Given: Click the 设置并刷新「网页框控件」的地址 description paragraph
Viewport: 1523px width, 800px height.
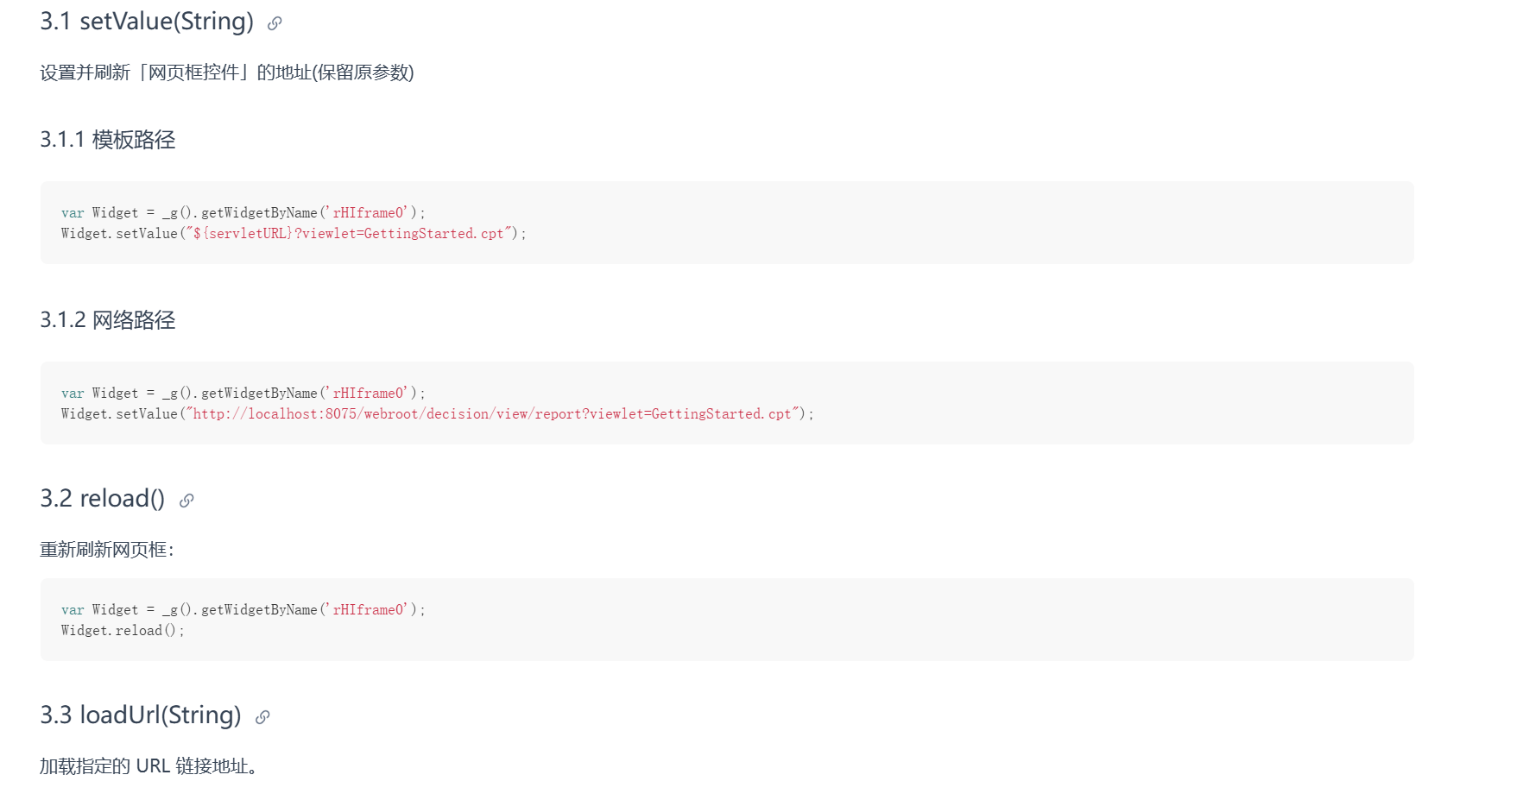Looking at the screenshot, I should coord(227,72).
